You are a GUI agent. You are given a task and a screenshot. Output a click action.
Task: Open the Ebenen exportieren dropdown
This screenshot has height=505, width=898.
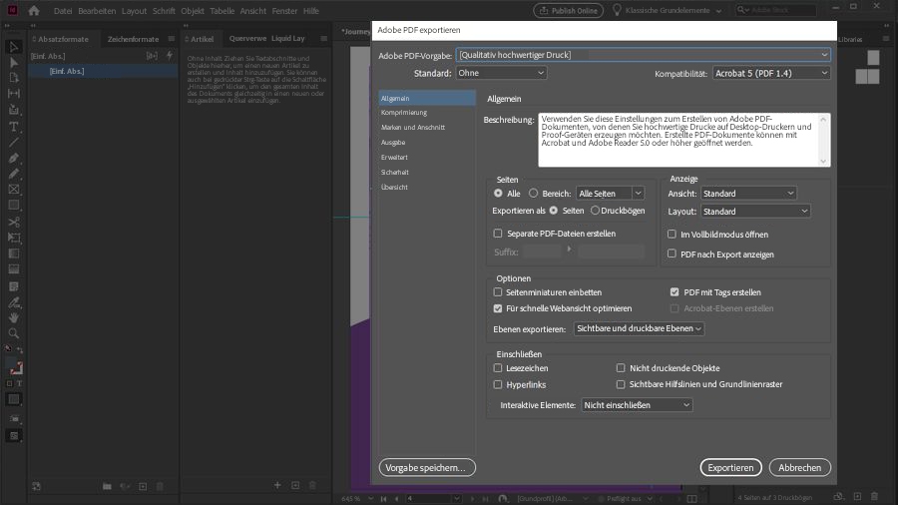[639, 328]
